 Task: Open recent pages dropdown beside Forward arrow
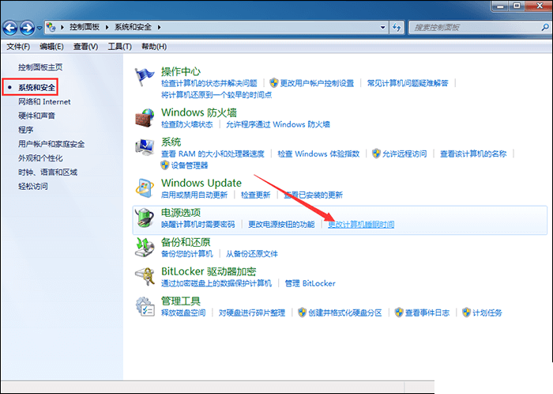coord(39,28)
